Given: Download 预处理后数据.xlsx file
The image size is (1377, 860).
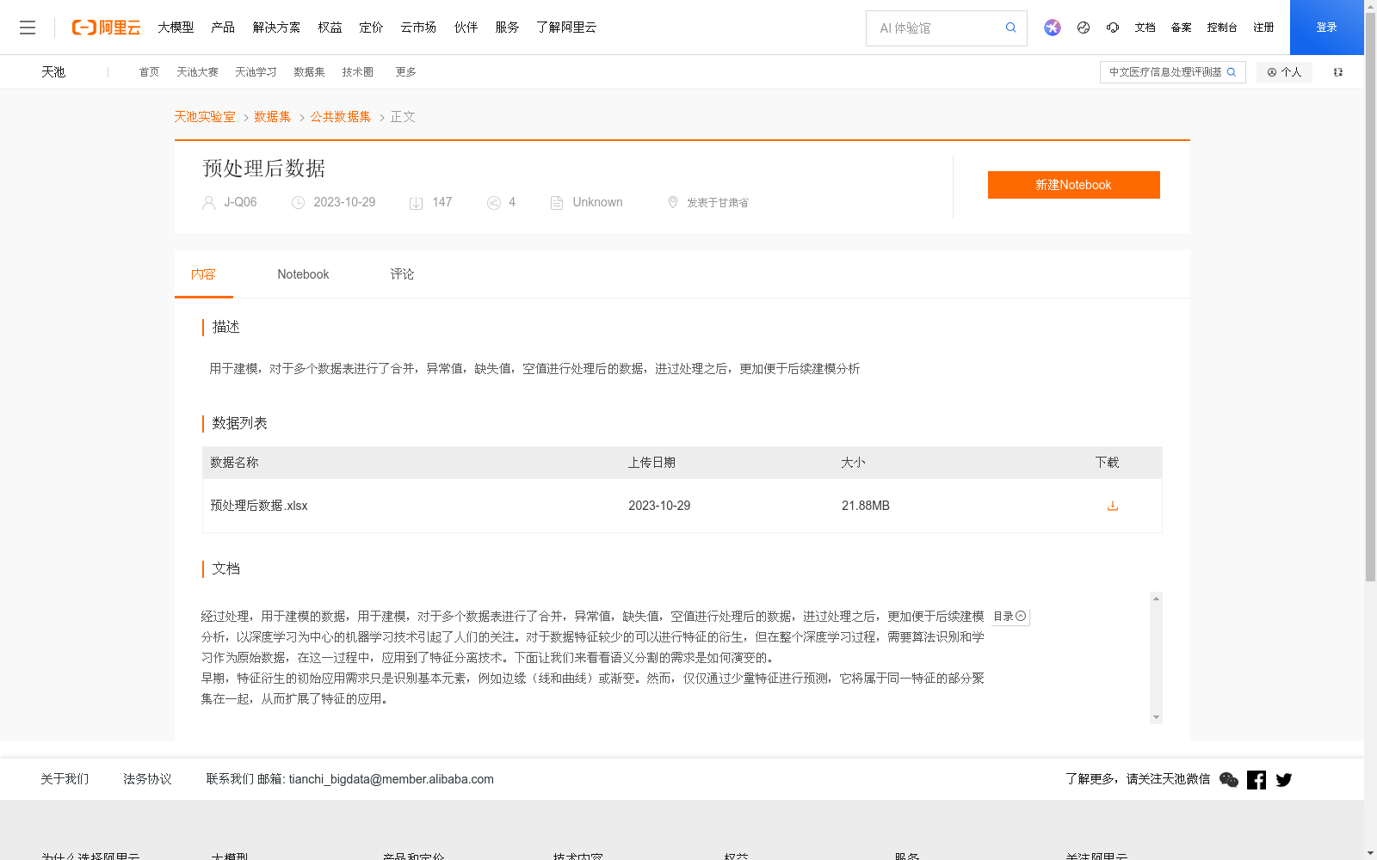Looking at the screenshot, I should [x=1113, y=506].
